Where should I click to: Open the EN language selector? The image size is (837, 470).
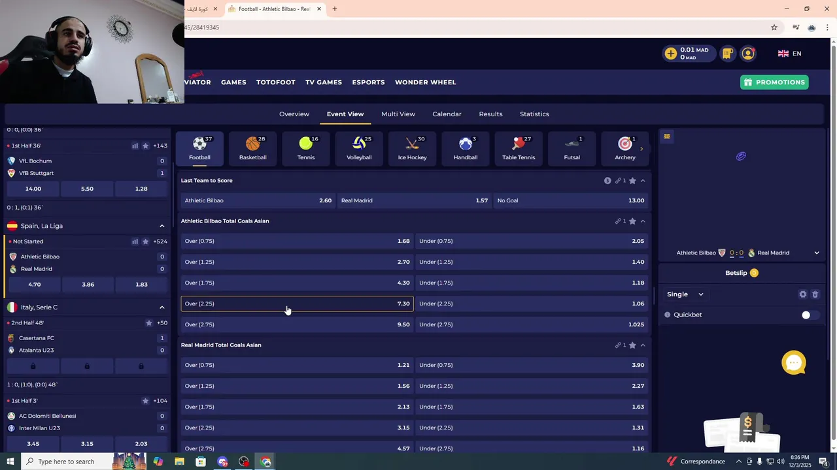coord(789,54)
